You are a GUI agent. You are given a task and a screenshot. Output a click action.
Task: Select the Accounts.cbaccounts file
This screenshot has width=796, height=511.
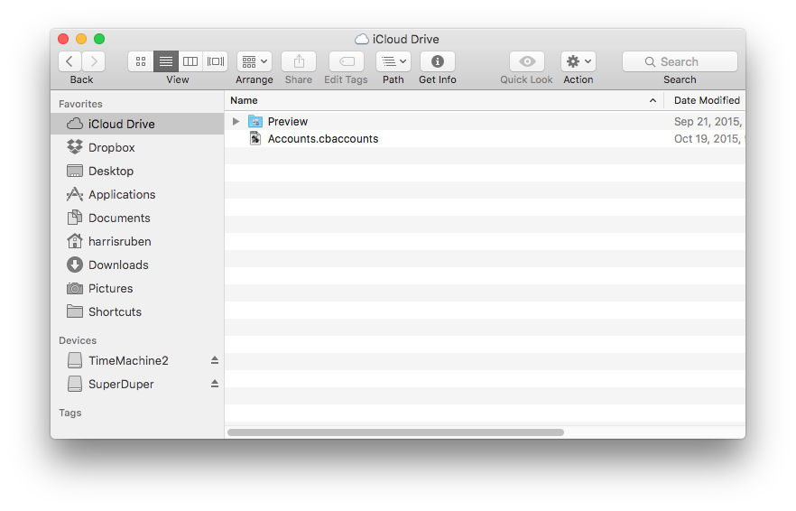click(x=485, y=139)
